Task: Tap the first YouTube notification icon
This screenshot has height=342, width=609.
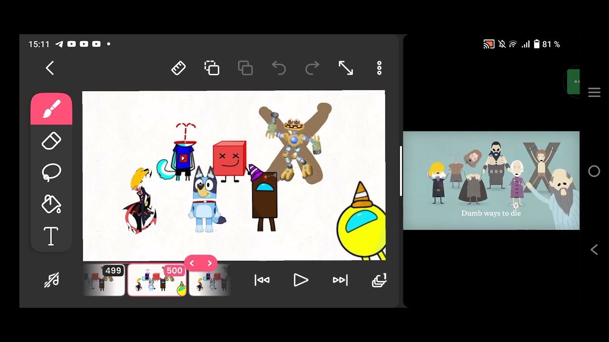Action: click(x=71, y=44)
